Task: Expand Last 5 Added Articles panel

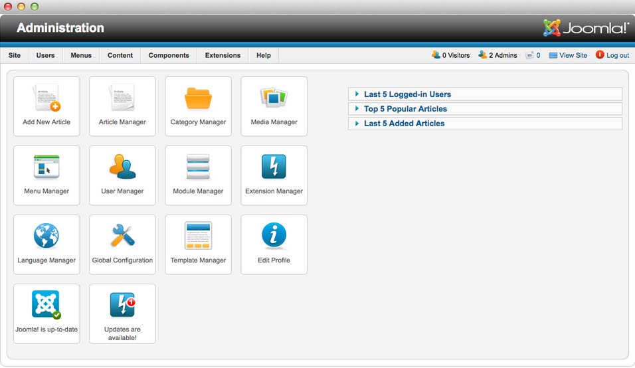Action: pos(404,124)
